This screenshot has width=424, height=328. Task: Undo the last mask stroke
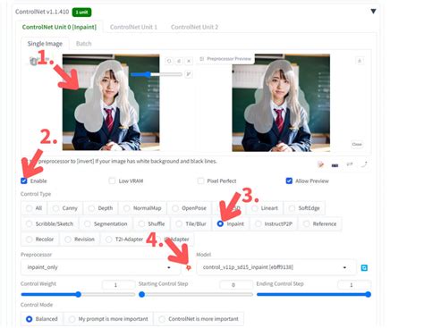point(169,61)
